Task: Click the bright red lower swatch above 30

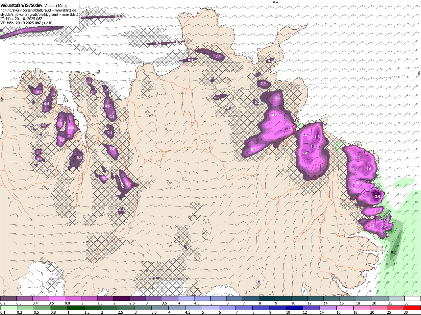Action: click(413, 308)
